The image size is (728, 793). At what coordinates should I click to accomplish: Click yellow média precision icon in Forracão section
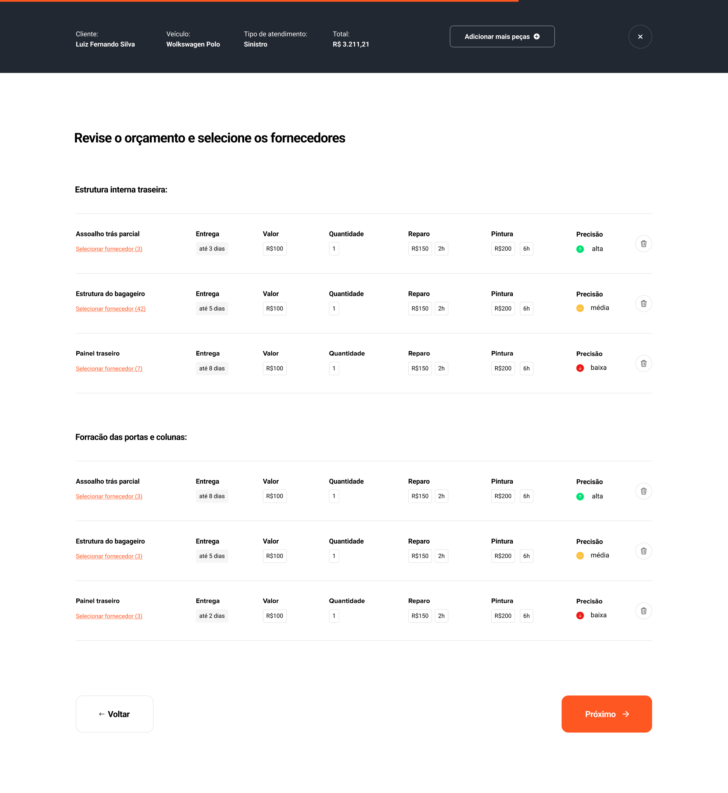[580, 556]
